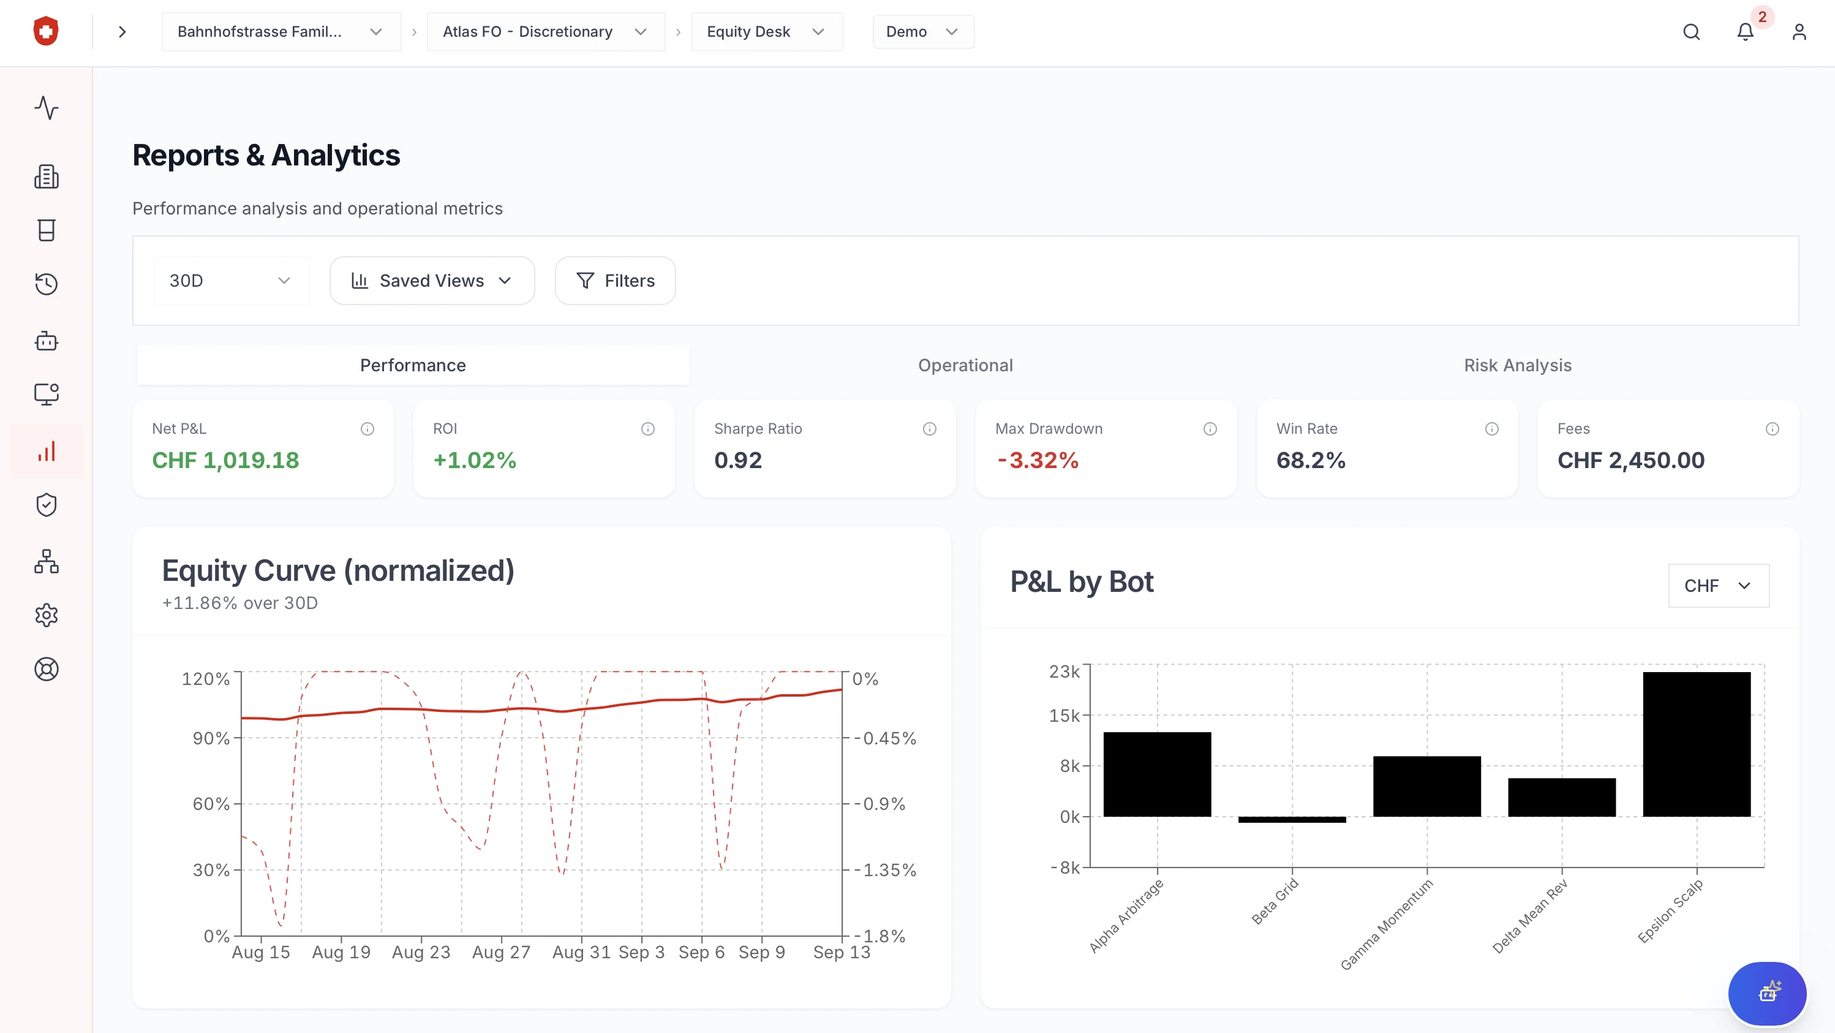Open the history clock icon in sidebar
This screenshot has width=1835, height=1033.
[47, 284]
